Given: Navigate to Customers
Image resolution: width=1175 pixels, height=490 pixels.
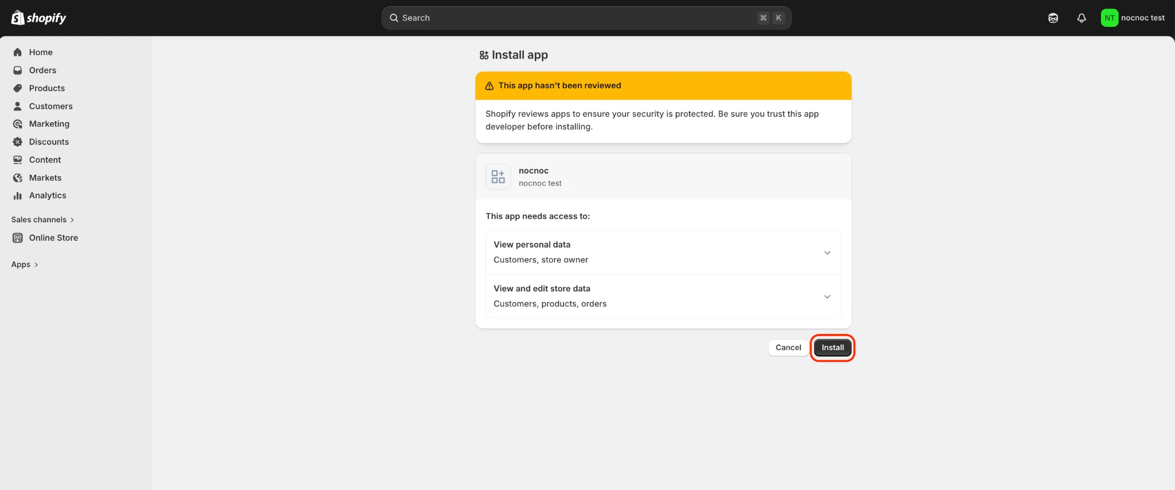Looking at the screenshot, I should click(51, 106).
